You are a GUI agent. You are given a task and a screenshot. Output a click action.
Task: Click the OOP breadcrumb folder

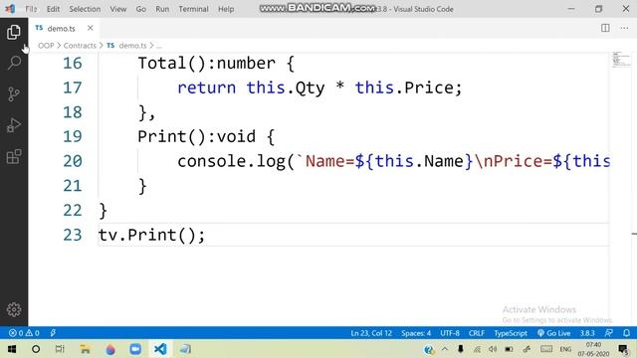(x=46, y=46)
